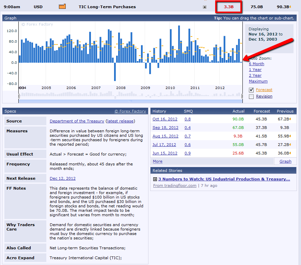Open history entry Jul 17, 2012
Screen dimensions: 301x265
click(x=164, y=145)
